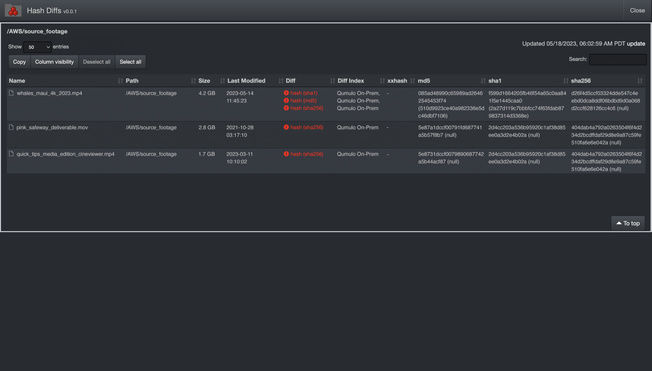Sort by Diff column sort arrows
This screenshot has height=371, width=652.
point(332,81)
